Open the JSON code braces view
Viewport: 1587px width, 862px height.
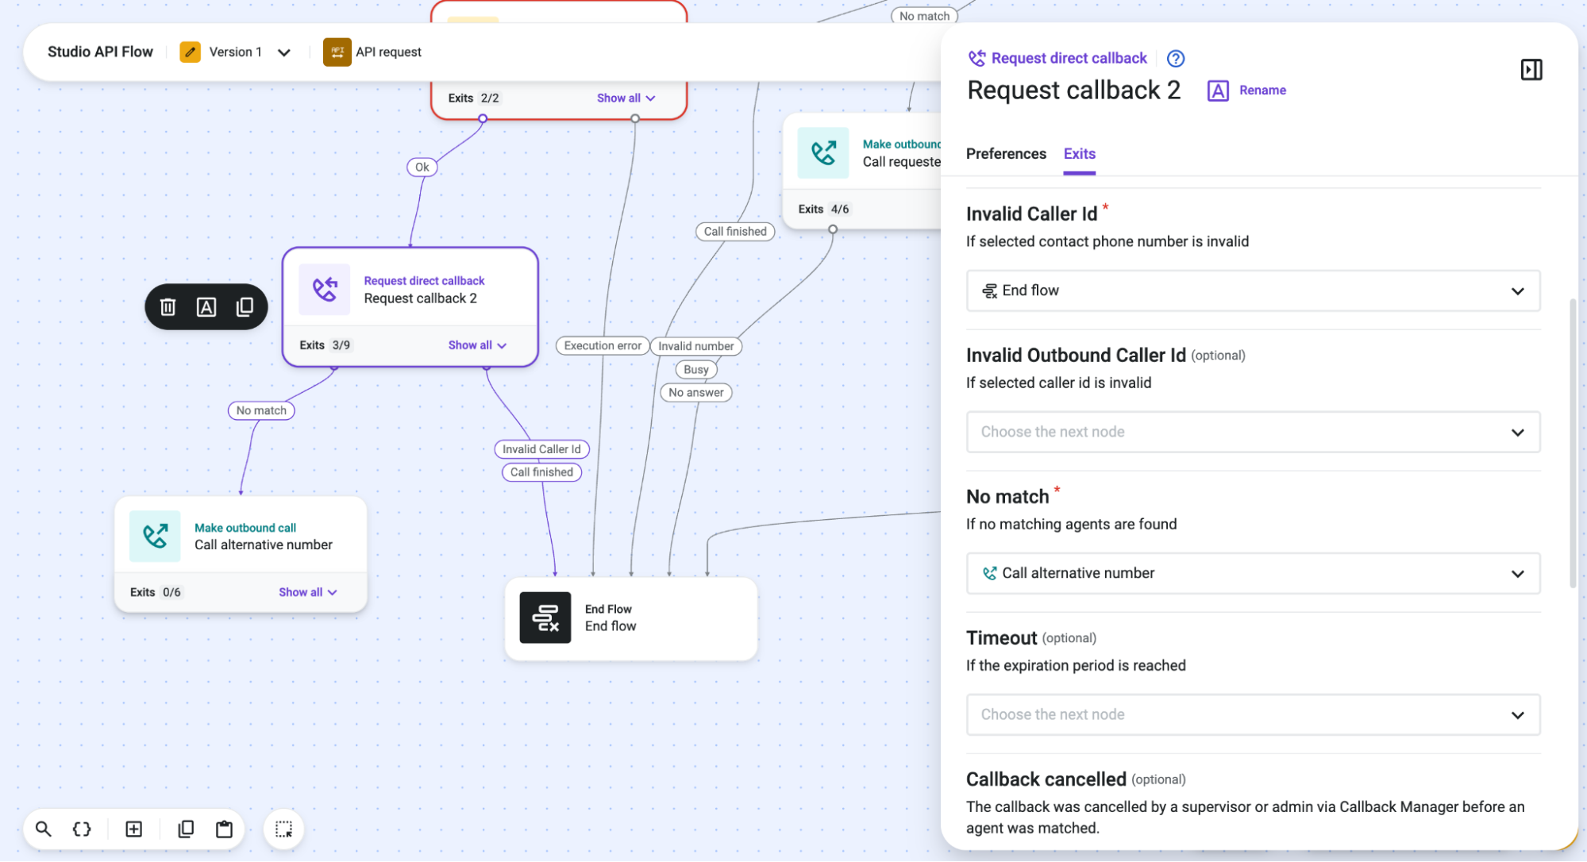pyautogui.click(x=82, y=829)
